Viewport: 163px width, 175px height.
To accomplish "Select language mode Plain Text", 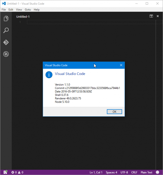I will coord(146,172).
